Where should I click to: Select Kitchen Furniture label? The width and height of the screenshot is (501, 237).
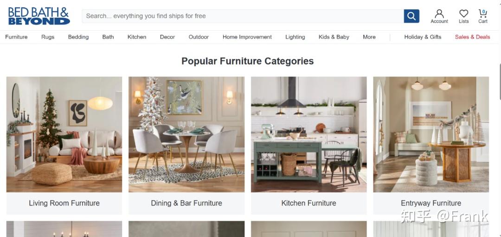[308, 203]
